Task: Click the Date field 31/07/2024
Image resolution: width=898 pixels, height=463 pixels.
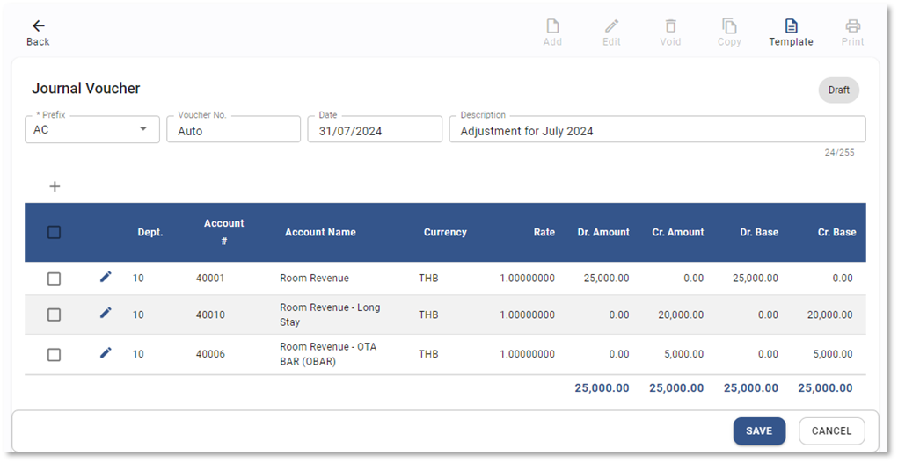Action: pos(374,131)
